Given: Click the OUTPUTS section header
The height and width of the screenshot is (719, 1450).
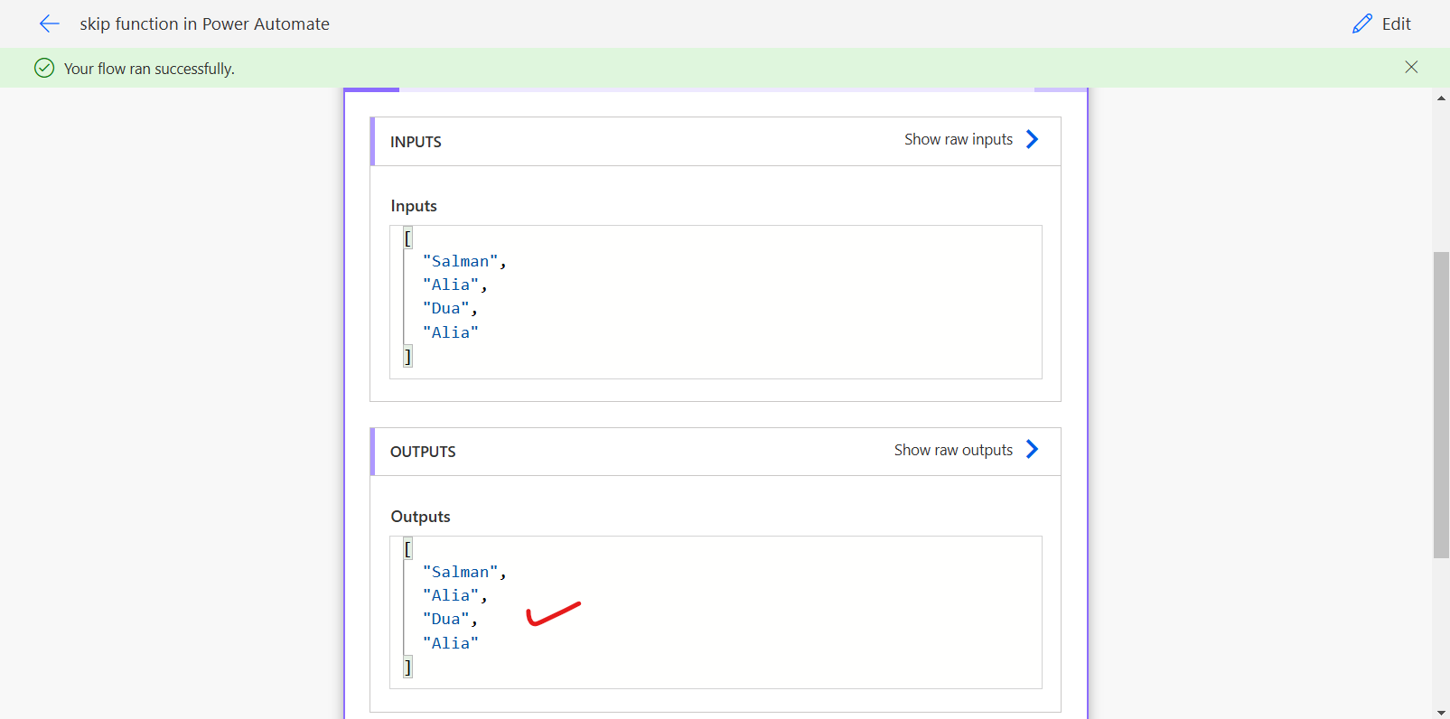Looking at the screenshot, I should [423, 452].
